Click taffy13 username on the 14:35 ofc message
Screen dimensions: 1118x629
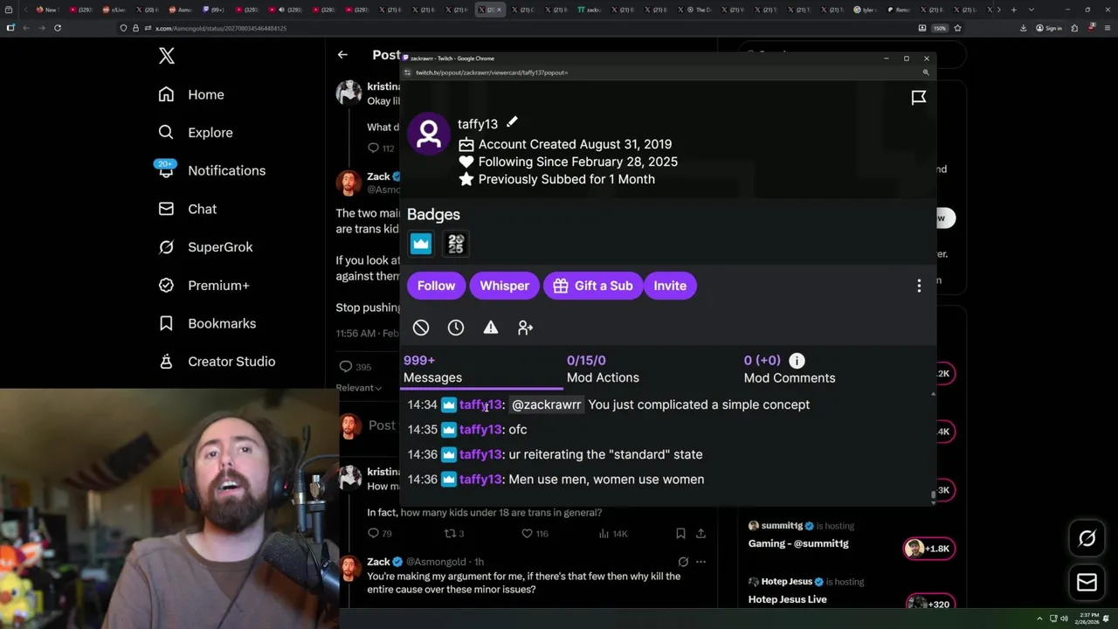(x=480, y=429)
